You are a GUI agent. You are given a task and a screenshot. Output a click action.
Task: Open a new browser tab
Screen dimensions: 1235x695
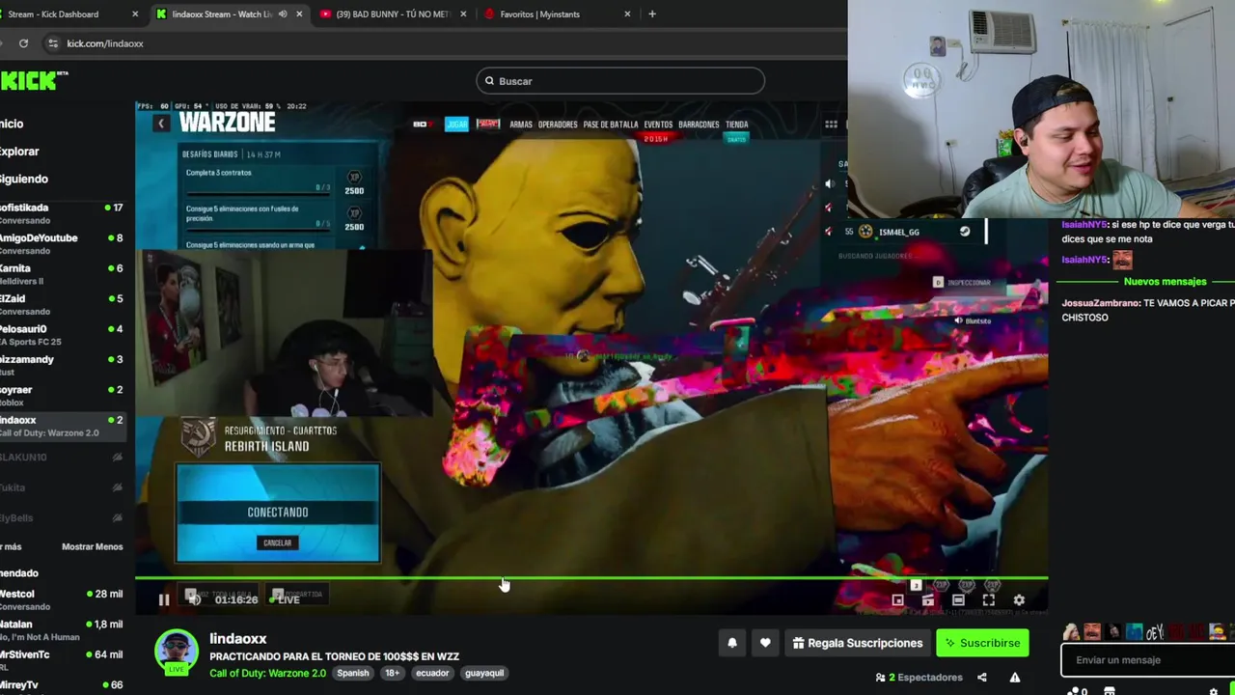652,14
